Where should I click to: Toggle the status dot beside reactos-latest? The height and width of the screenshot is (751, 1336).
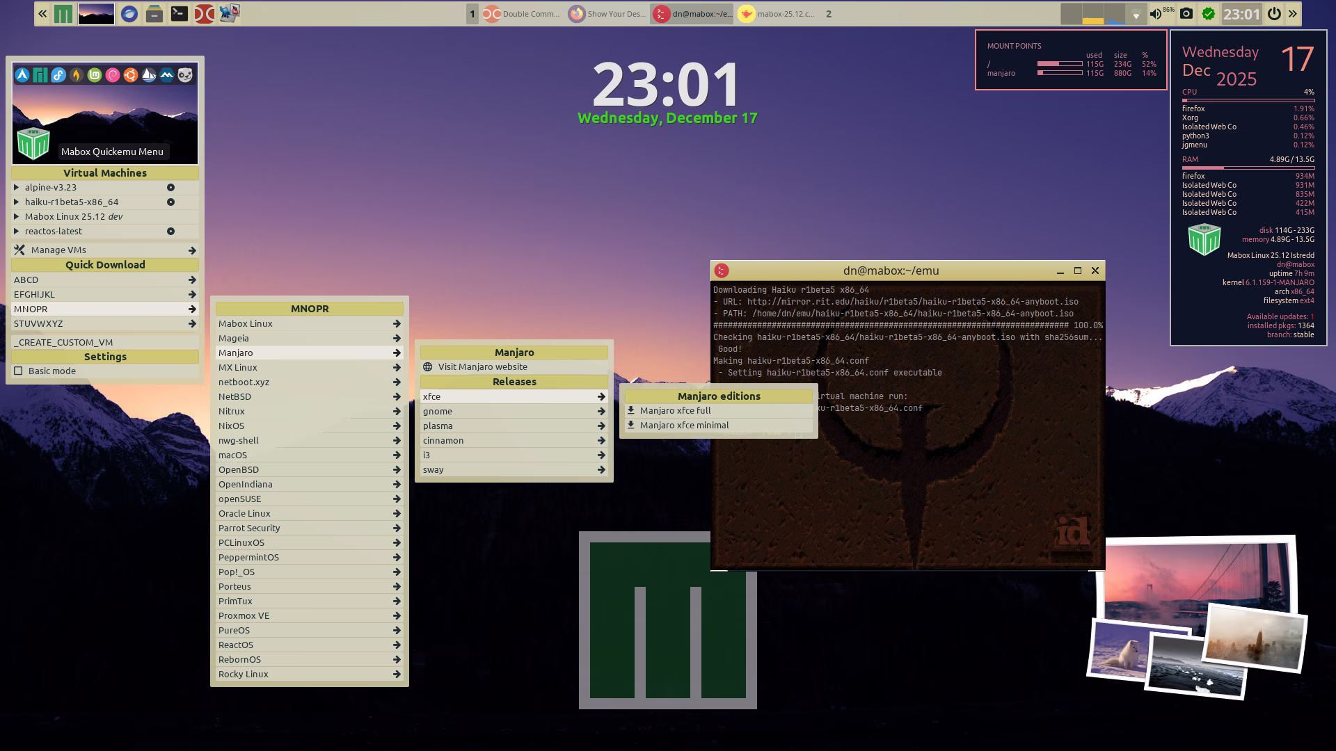[x=170, y=231]
